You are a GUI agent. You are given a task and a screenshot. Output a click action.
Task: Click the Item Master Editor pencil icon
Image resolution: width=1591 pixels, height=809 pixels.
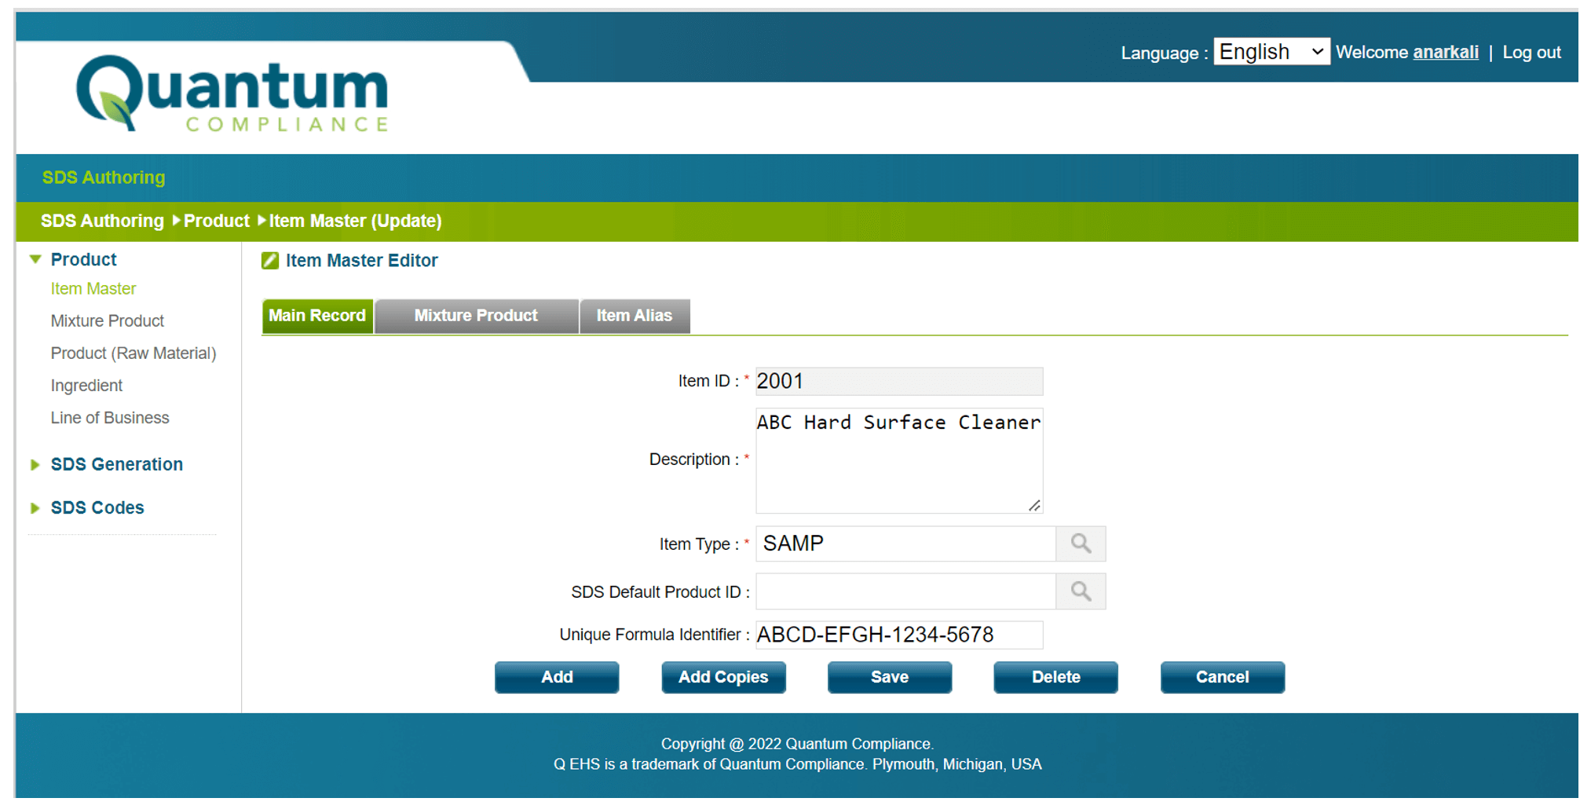[270, 261]
